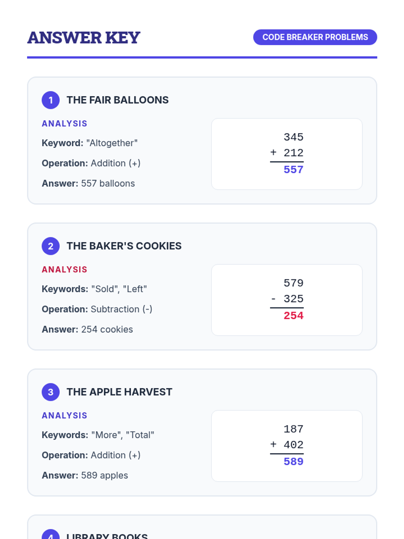The height and width of the screenshot is (539, 404).
Task: Click the blue result 589
Action: tap(293, 462)
